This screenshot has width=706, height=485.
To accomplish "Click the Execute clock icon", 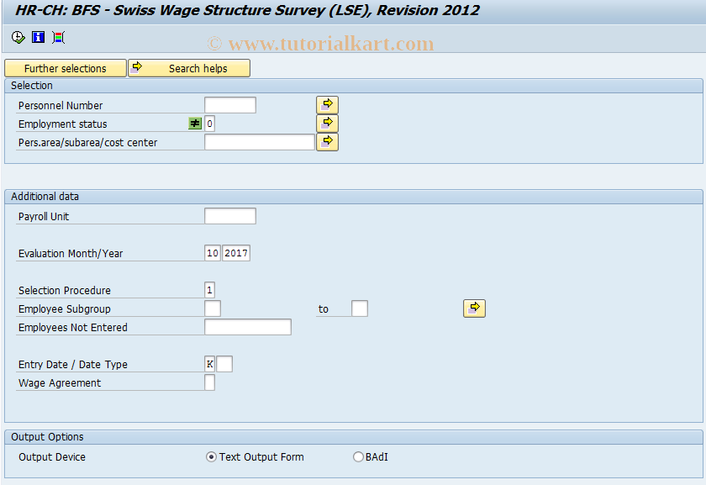I will pos(18,37).
